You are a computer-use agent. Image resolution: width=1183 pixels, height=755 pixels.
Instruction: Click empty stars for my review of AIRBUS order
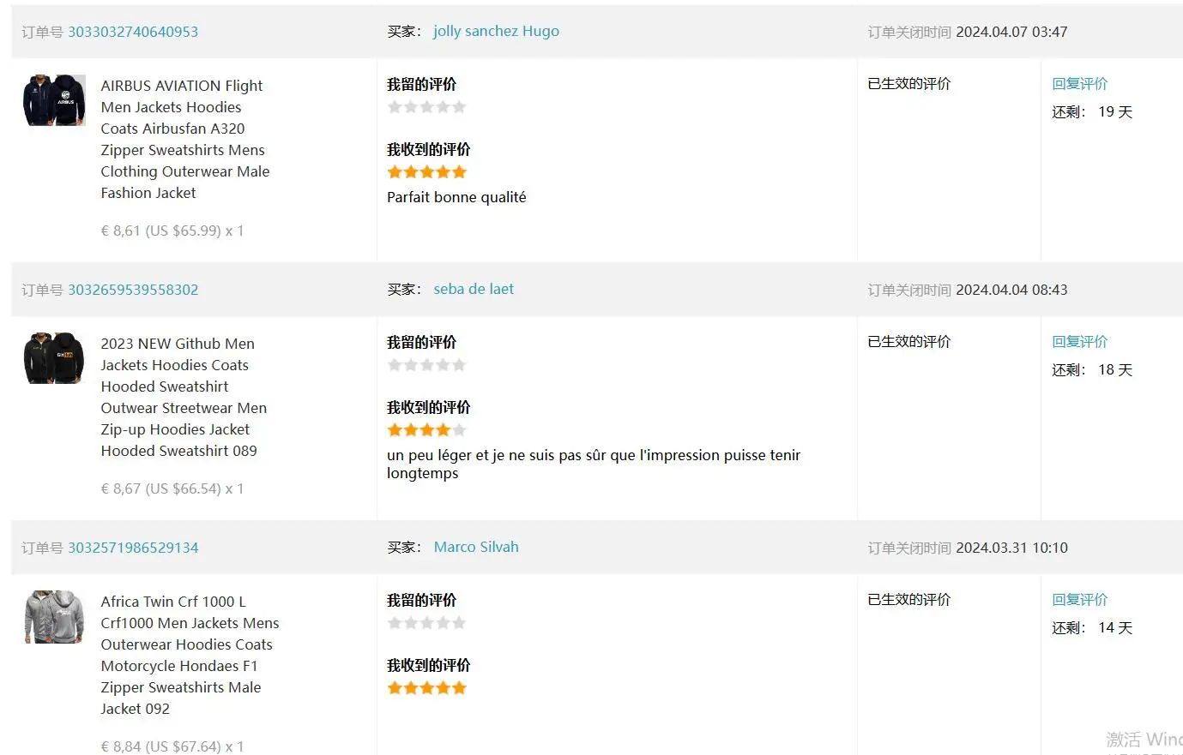click(426, 107)
